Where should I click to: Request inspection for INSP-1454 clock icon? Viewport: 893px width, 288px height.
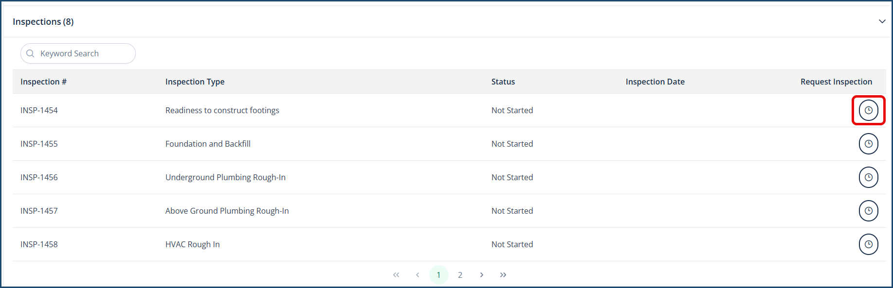tap(868, 110)
